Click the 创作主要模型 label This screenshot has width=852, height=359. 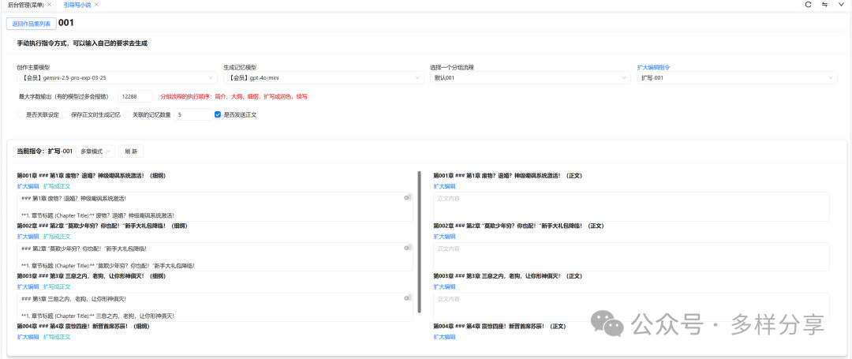coord(34,67)
